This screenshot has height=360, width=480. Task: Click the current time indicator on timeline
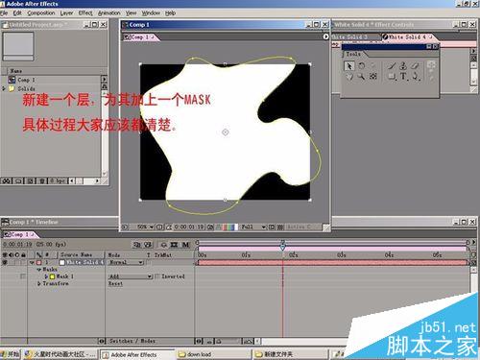coord(282,247)
